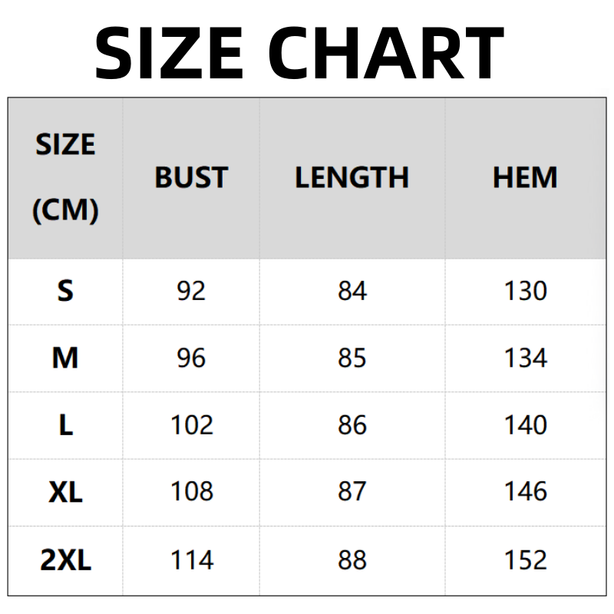The height and width of the screenshot is (614, 614).
Task: Click length value 88 for size 2XL
Action: [352, 560]
